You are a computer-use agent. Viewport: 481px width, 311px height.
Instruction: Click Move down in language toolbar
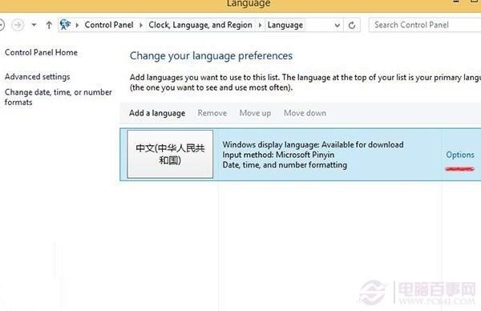pyautogui.click(x=305, y=113)
